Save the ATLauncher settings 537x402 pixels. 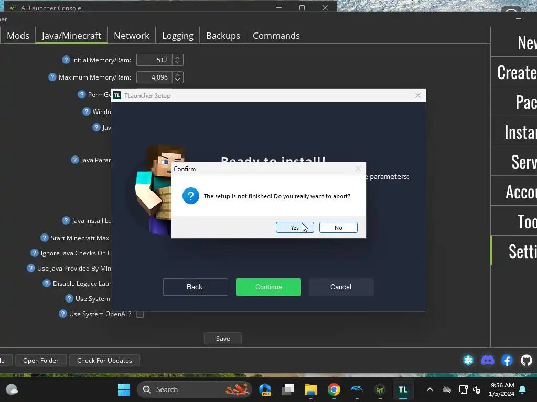pos(222,339)
